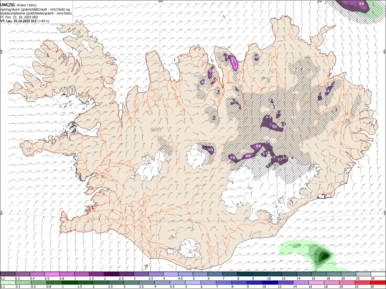Click the snow scale swatch between 7 and 8
This screenshot has height=289, width=386.
pyautogui.click(x=230, y=274)
